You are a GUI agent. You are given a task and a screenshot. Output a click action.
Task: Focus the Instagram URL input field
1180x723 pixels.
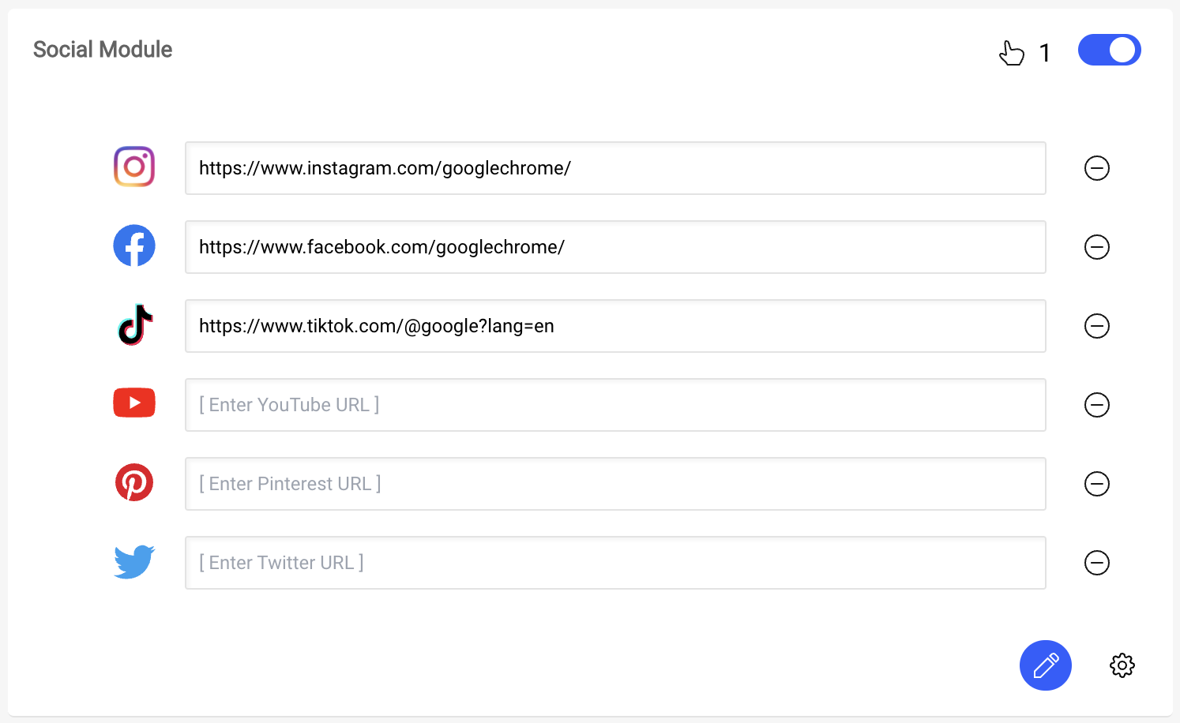point(615,168)
